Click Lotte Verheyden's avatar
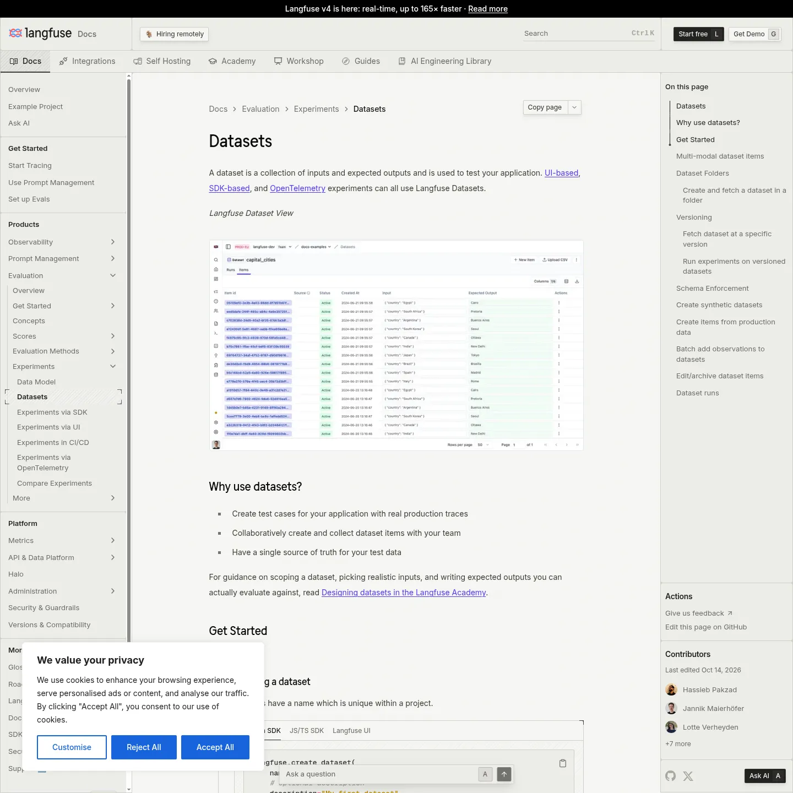Screen dimensions: 793x793 coord(671,727)
